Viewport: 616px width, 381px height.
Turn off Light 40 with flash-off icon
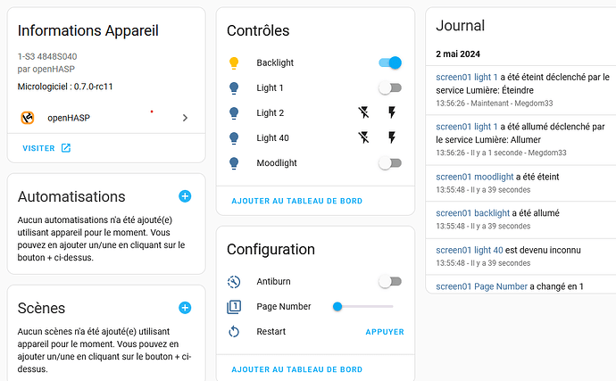pyautogui.click(x=363, y=137)
